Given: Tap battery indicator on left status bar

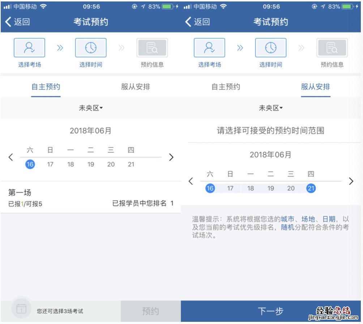Looking at the screenshot, I should (x=168, y=7).
